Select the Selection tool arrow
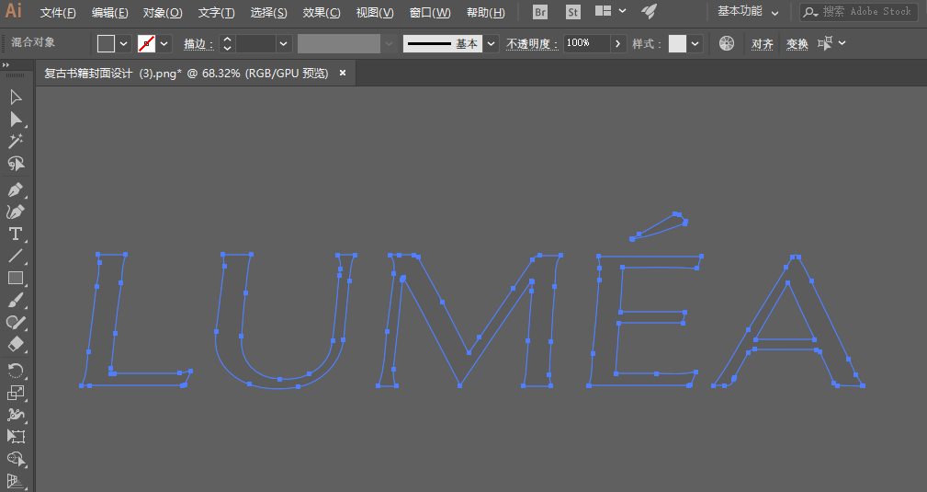The width and height of the screenshot is (927, 492). (x=16, y=97)
